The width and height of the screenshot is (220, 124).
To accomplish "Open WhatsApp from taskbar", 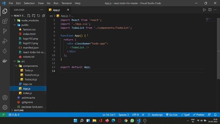I will click(132, 121).
